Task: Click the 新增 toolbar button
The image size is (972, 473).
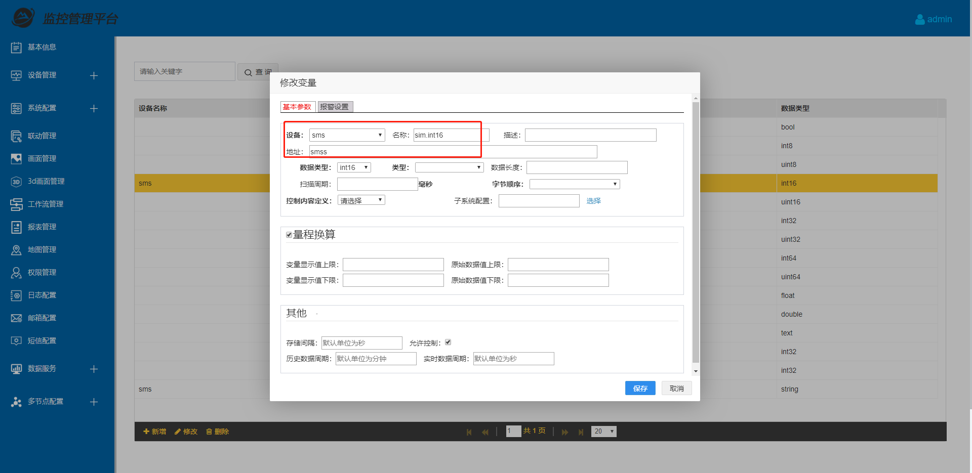Action: [155, 432]
